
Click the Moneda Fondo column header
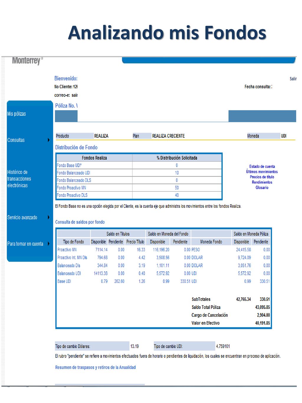[211, 242]
